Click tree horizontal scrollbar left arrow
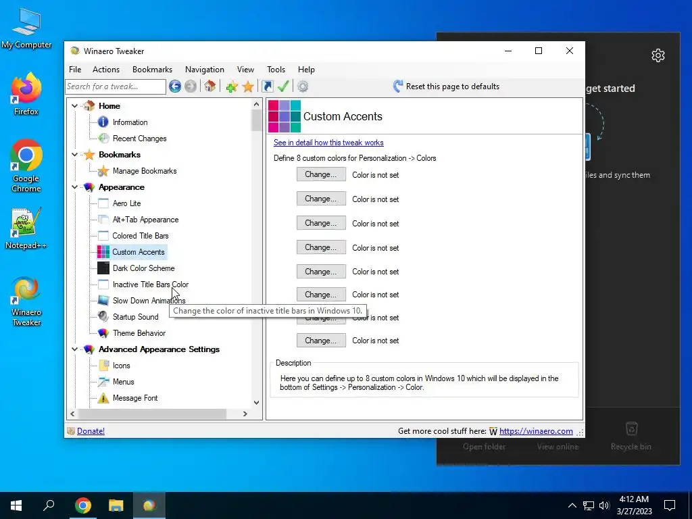This screenshot has height=519, width=692. [x=73, y=414]
